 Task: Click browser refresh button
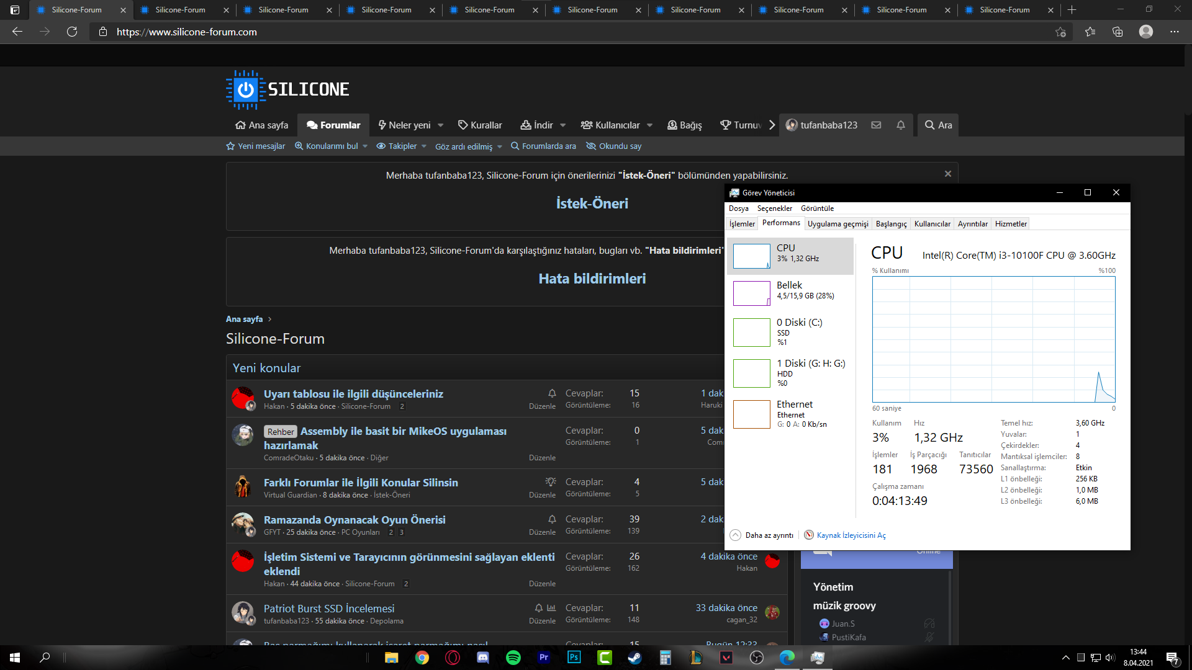pyautogui.click(x=72, y=32)
